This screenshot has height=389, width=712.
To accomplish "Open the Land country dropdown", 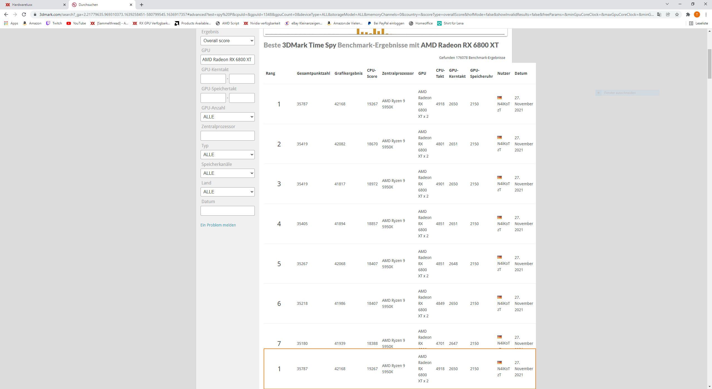I will pos(227,192).
